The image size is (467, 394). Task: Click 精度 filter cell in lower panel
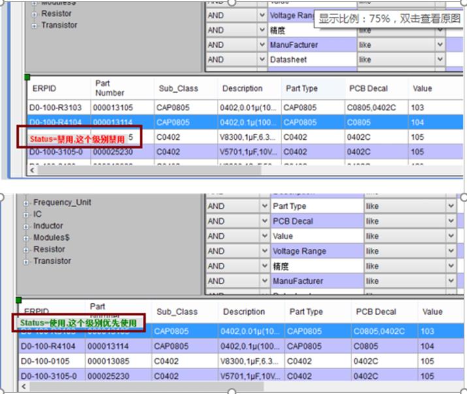(317, 266)
